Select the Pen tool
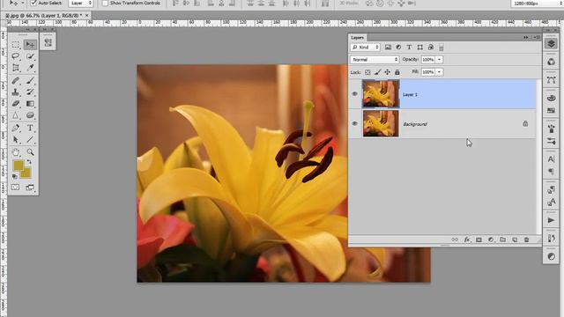 tap(16, 128)
